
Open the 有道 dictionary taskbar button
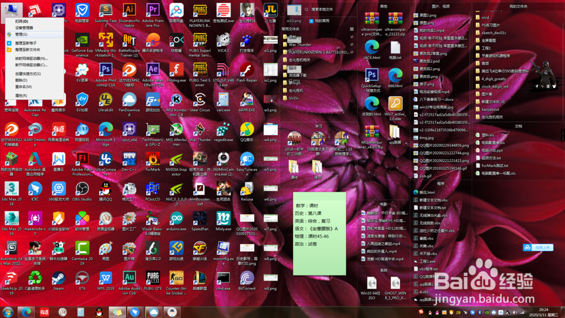[x=44, y=312]
